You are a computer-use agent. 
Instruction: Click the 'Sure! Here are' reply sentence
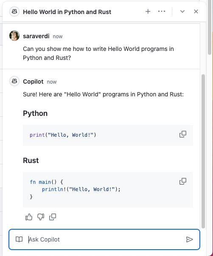[x=103, y=94]
